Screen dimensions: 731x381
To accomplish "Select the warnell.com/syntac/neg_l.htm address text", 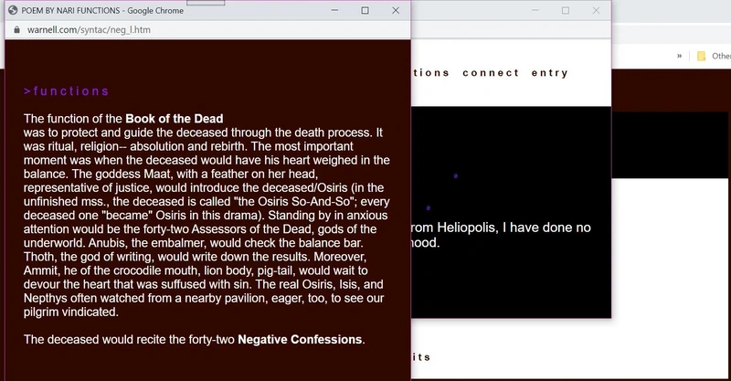I will click(x=89, y=30).
